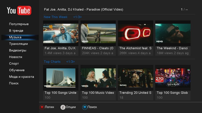Click the 'Top 100 Songs Unite' title
Screen dimensions: 202x113
(x=60, y=93)
